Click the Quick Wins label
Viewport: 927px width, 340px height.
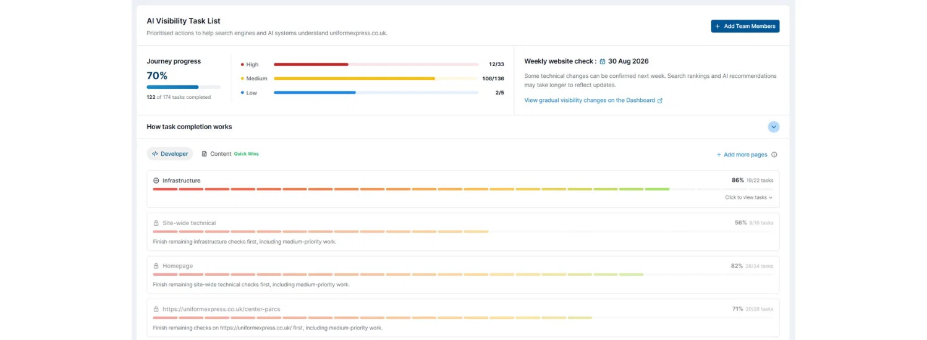coord(247,154)
